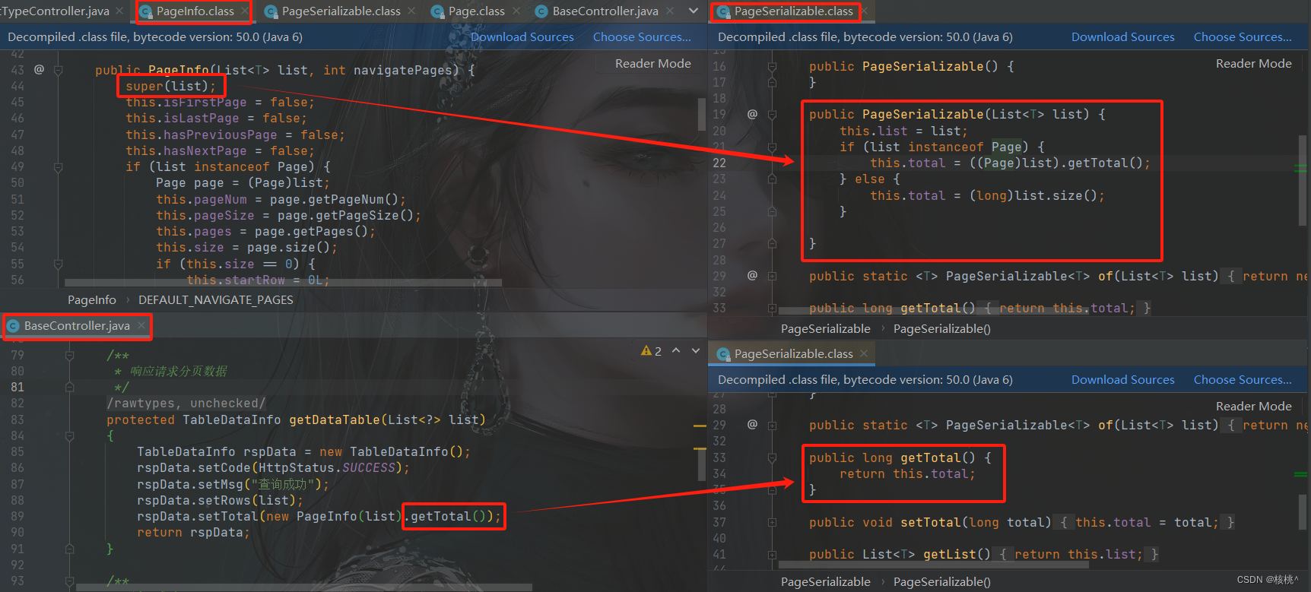The width and height of the screenshot is (1311, 592).
Task: Toggle Reader Mode in top-right PageSerializable editor
Action: tap(1253, 64)
